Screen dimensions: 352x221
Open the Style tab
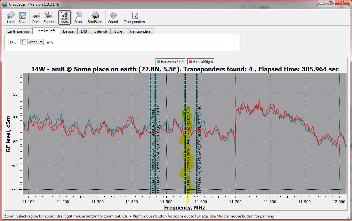(x=118, y=31)
